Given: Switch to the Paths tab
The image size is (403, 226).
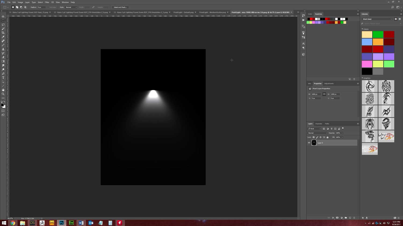Looking at the screenshot, I should click(327, 124).
